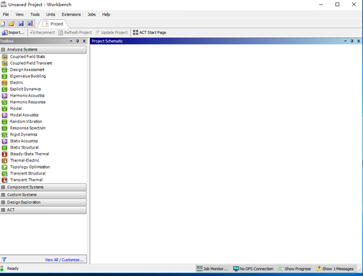
Task: Collapse the Analysis Systems section
Action: 3,50
